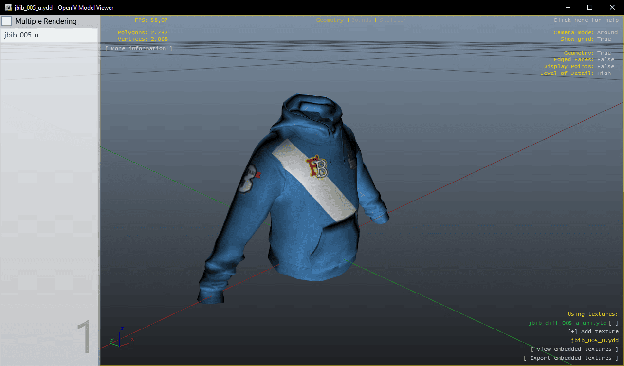624x366 pixels.
Task: Expand the More information section
Action: pyautogui.click(x=139, y=48)
